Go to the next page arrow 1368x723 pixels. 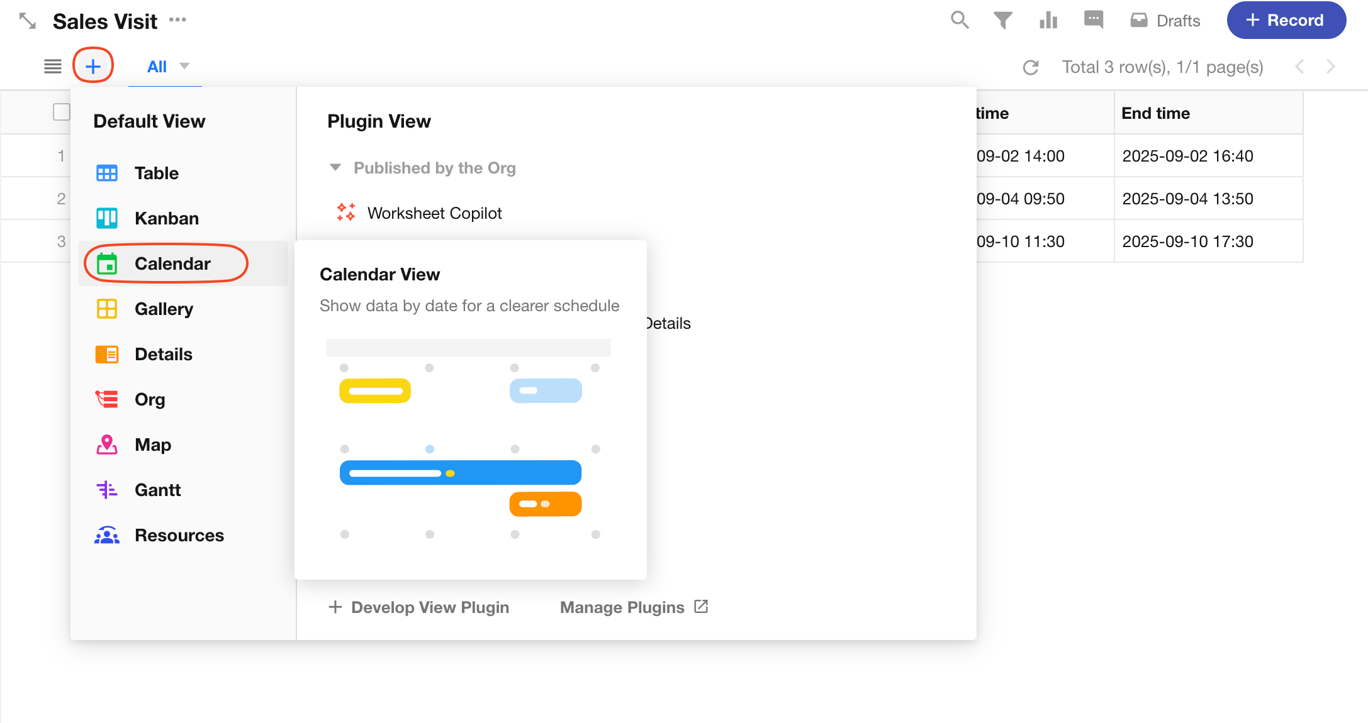tap(1330, 67)
